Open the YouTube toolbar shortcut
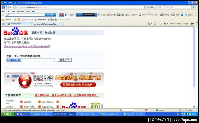Screen dimensions: 199x123 tap(112, 15)
